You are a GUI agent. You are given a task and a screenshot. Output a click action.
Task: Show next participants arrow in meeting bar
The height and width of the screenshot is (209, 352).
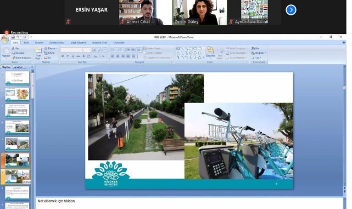pyautogui.click(x=291, y=10)
